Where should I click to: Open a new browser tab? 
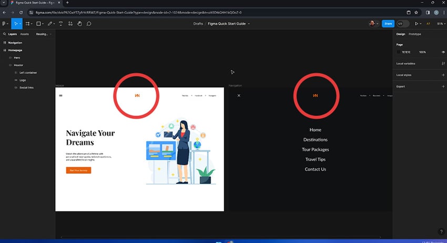[67, 3]
